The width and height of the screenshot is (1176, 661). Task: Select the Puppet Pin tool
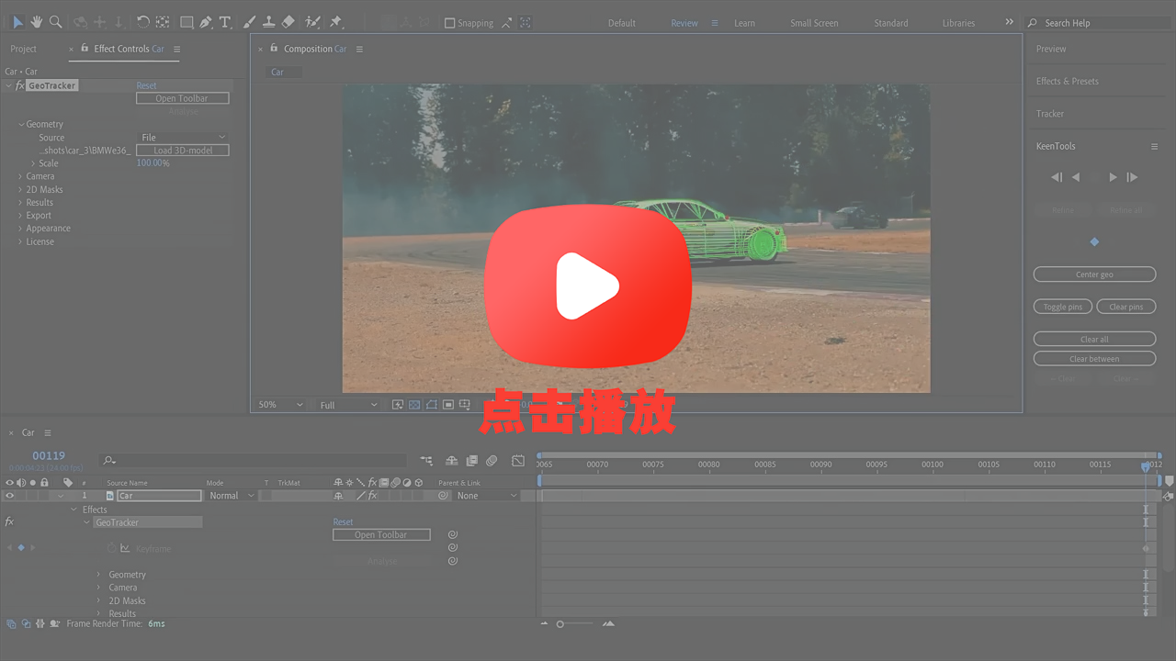(x=335, y=22)
